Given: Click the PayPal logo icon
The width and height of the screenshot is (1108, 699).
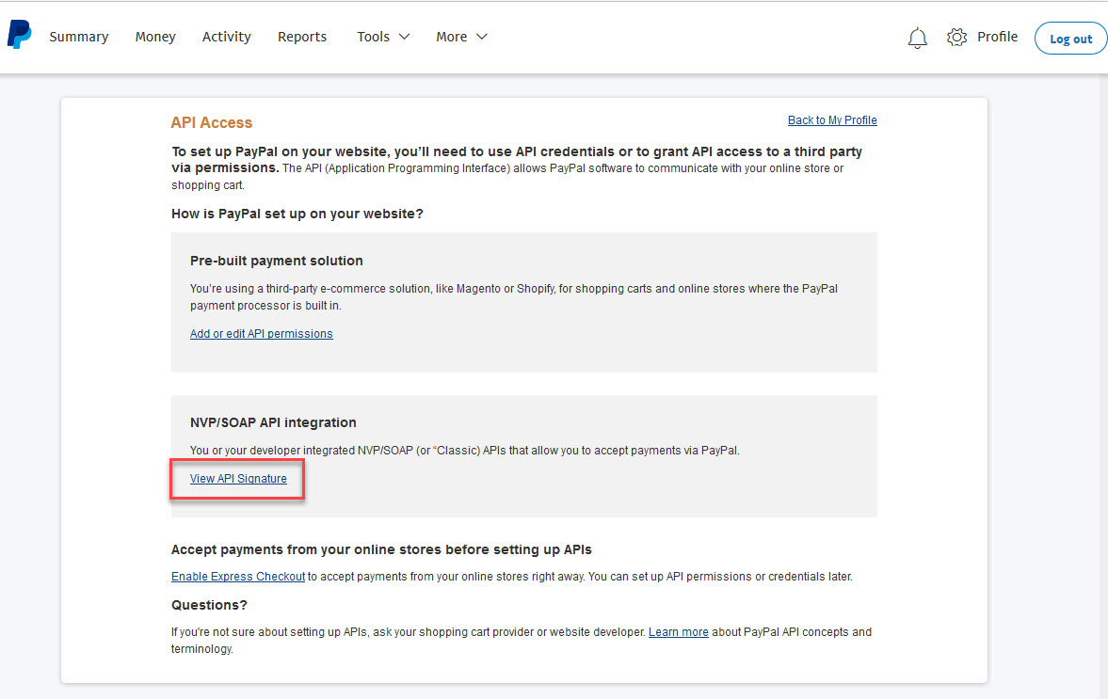Looking at the screenshot, I should [19, 34].
